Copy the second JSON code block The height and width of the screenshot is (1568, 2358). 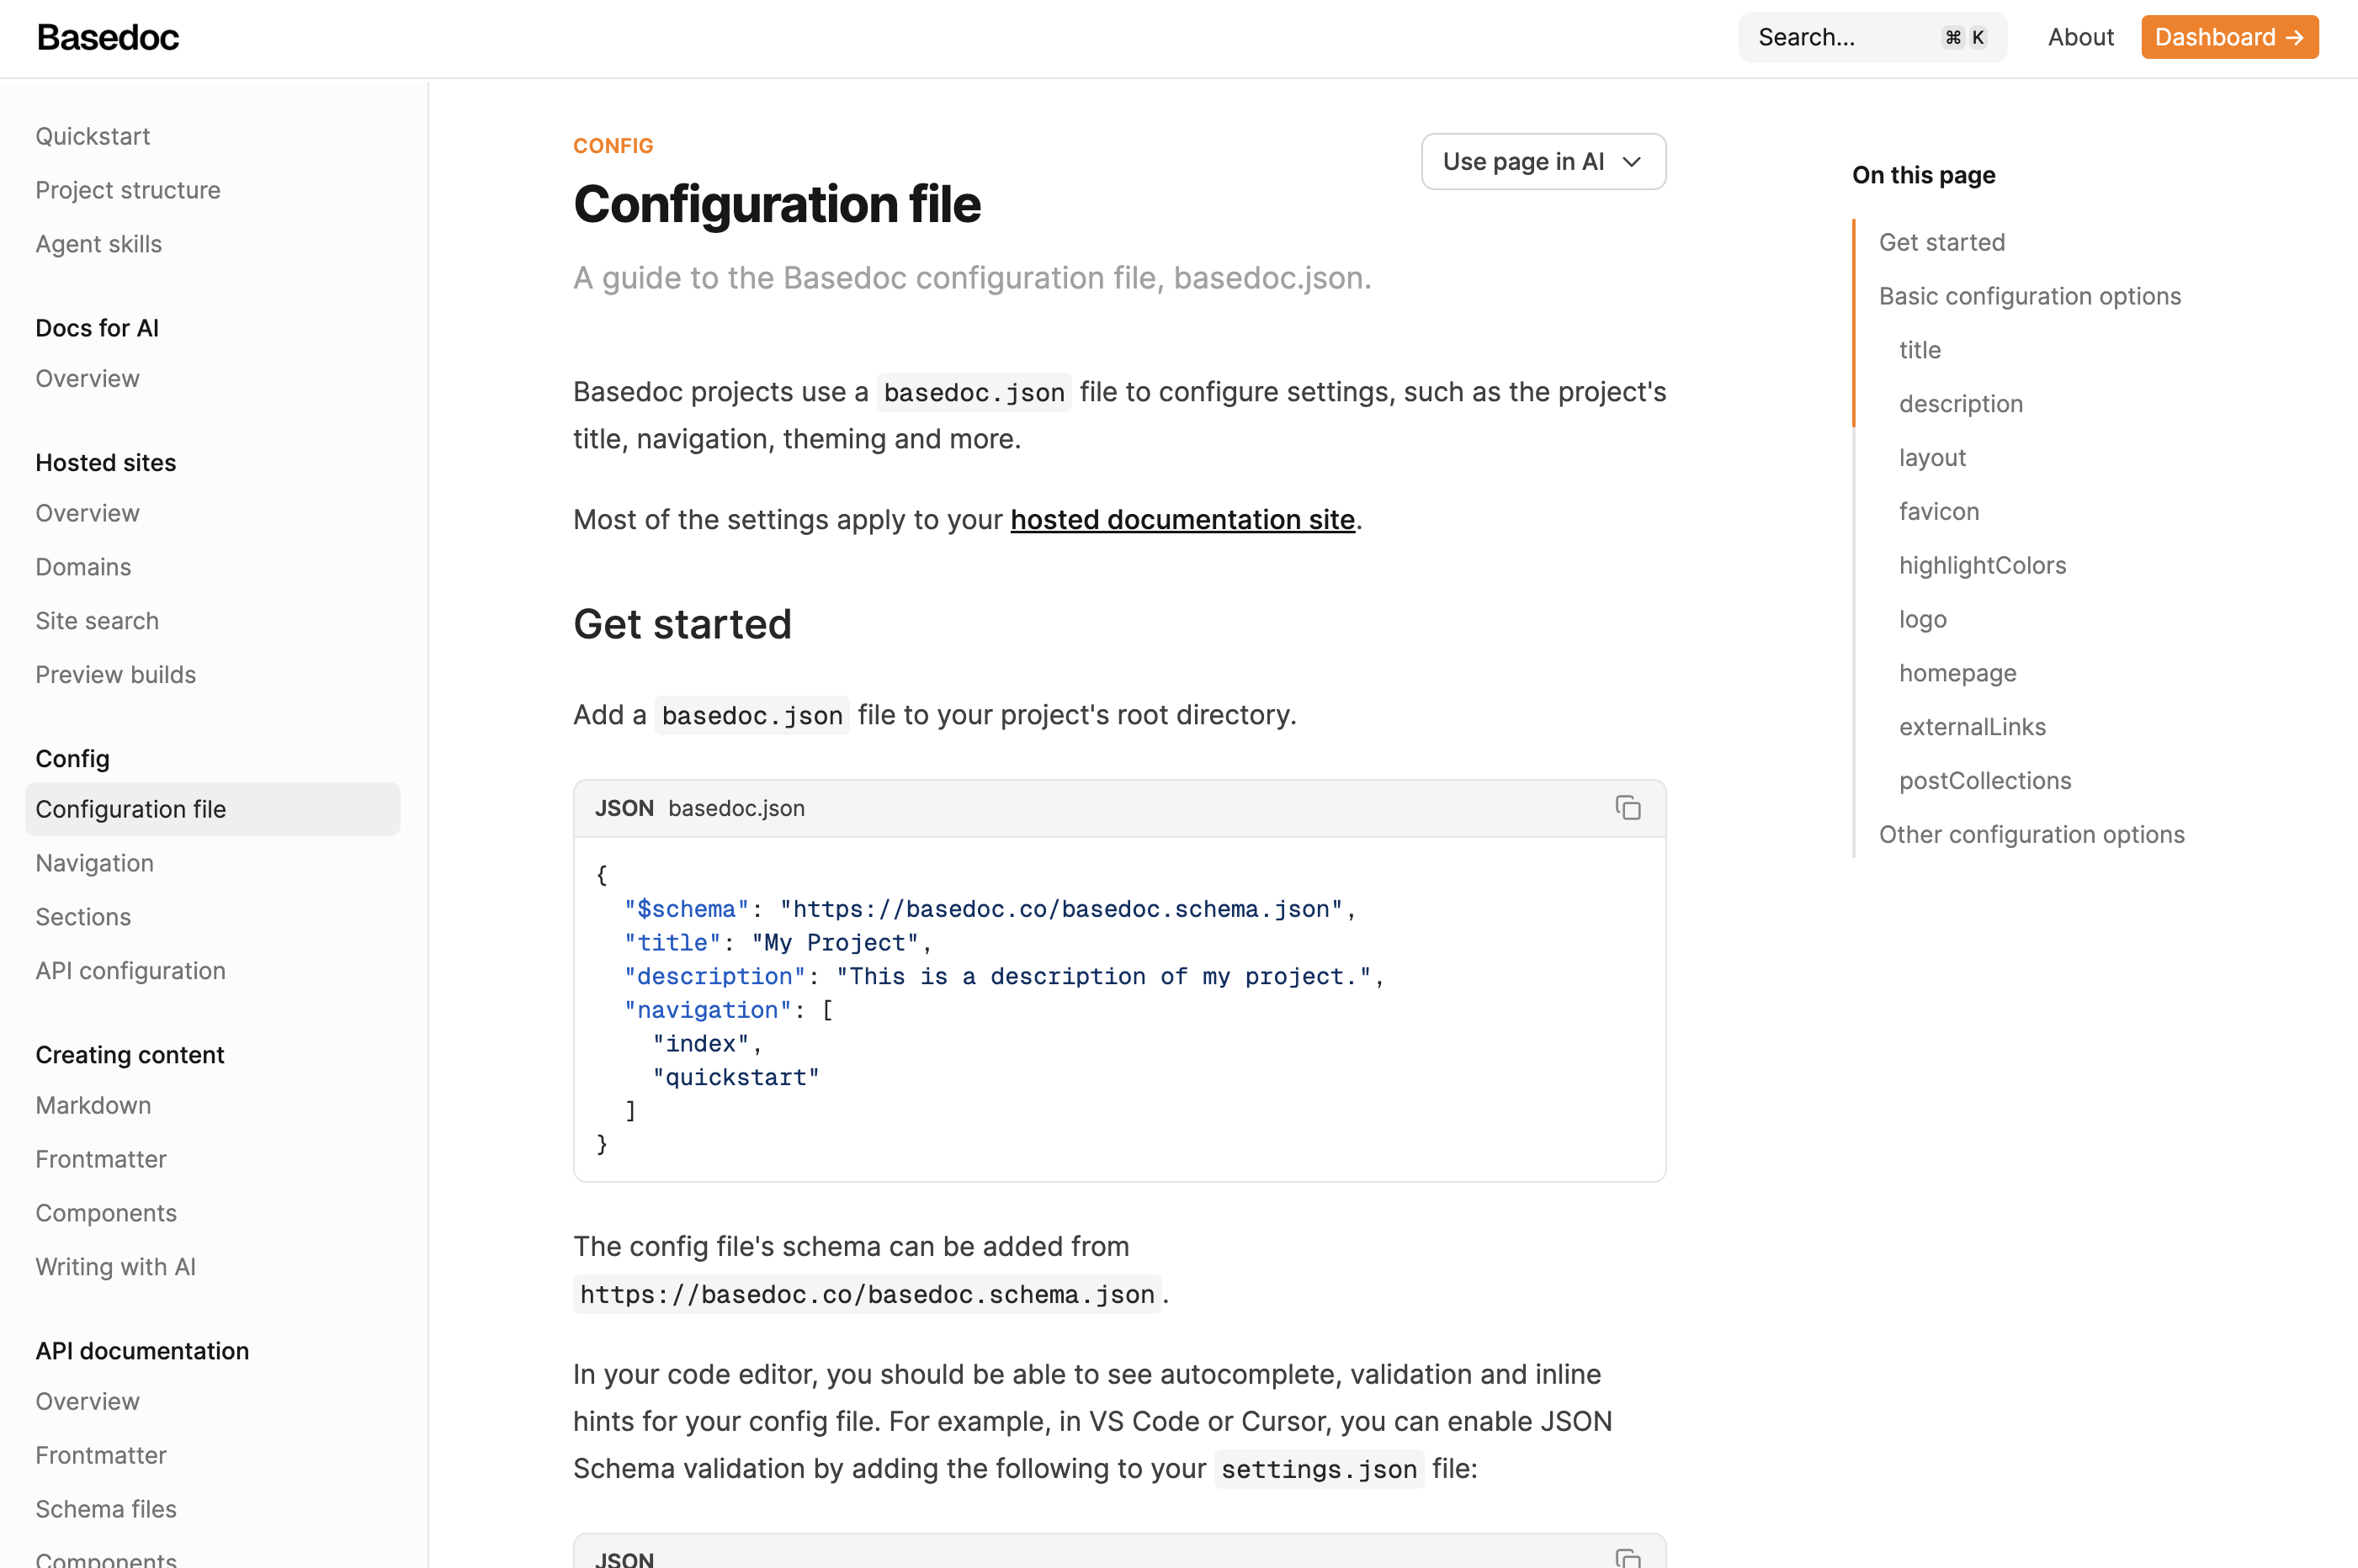click(1628, 1558)
